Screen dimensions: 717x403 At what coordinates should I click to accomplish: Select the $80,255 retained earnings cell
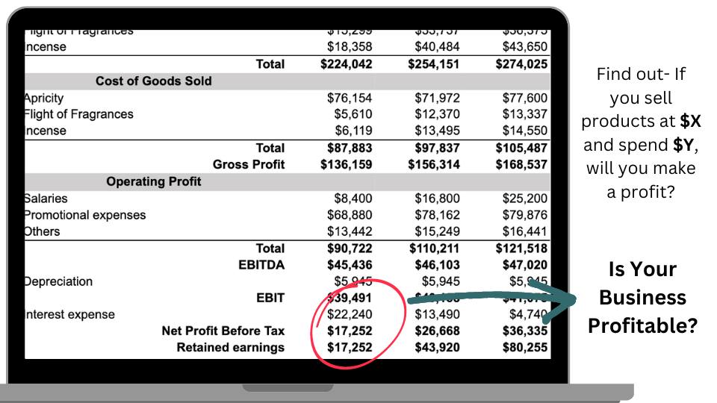tap(525, 348)
